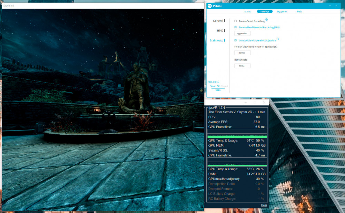Switch to the Status tab
This screenshot has width=345, height=213.
[247, 12]
